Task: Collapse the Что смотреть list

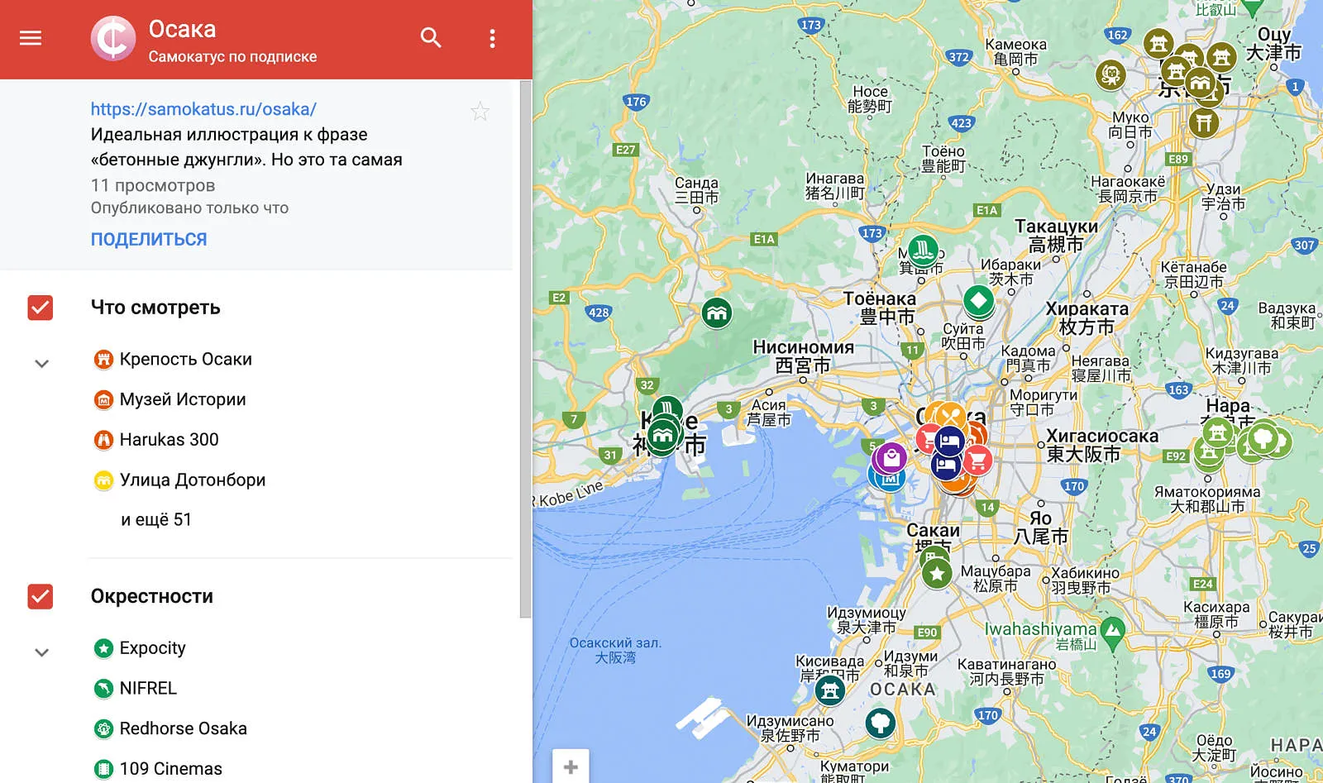Action: [41, 364]
